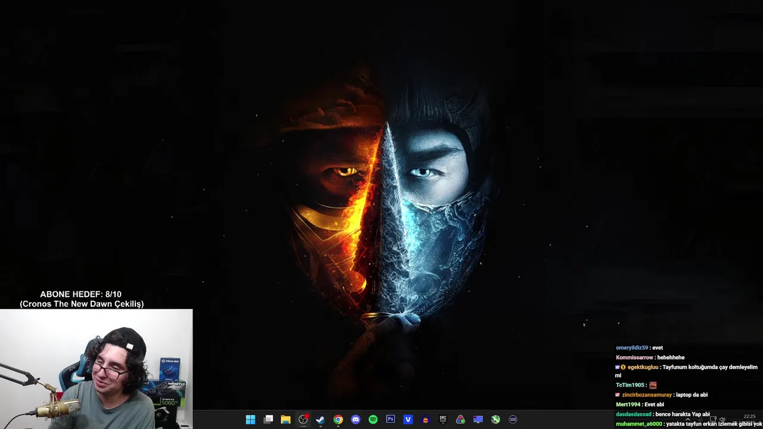Open File Explorer from the taskbar
This screenshot has height=429, width=763.
click(286, 419)
